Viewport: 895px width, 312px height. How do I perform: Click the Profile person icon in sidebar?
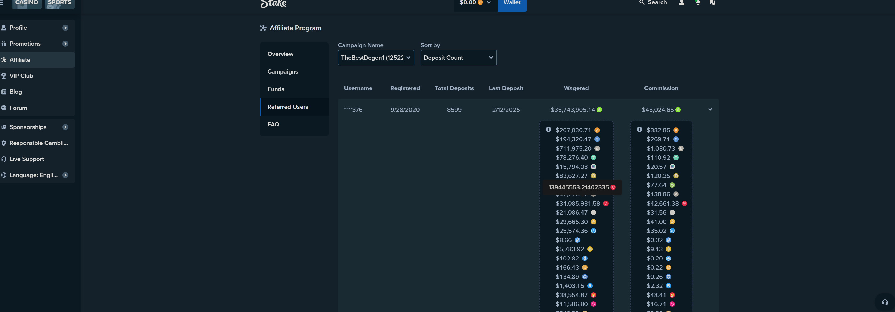pos(4,28)
